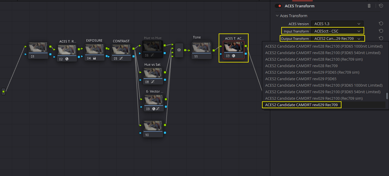Select dimmed node 06 thumbnail
389x176 pixels.
point(153,46)
